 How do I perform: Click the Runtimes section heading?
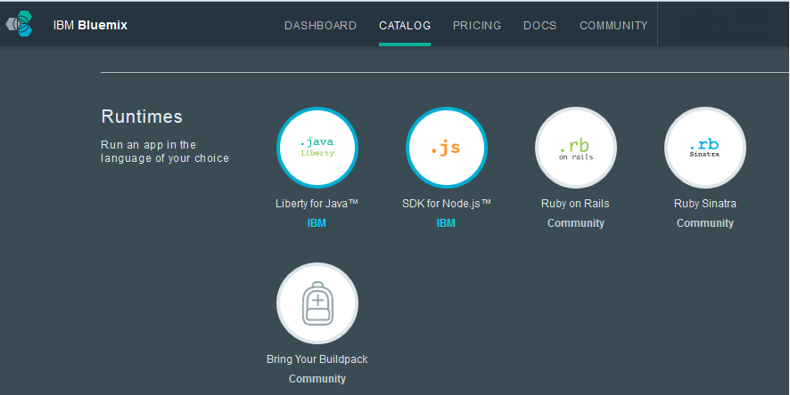coord(142,117)
